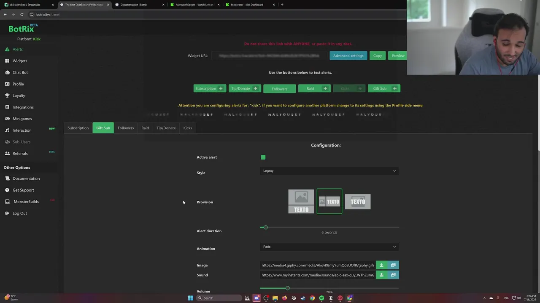540x303 pixels.
Task: Open the Animation dropdown set to Fade
Action: tap(329, 247)
